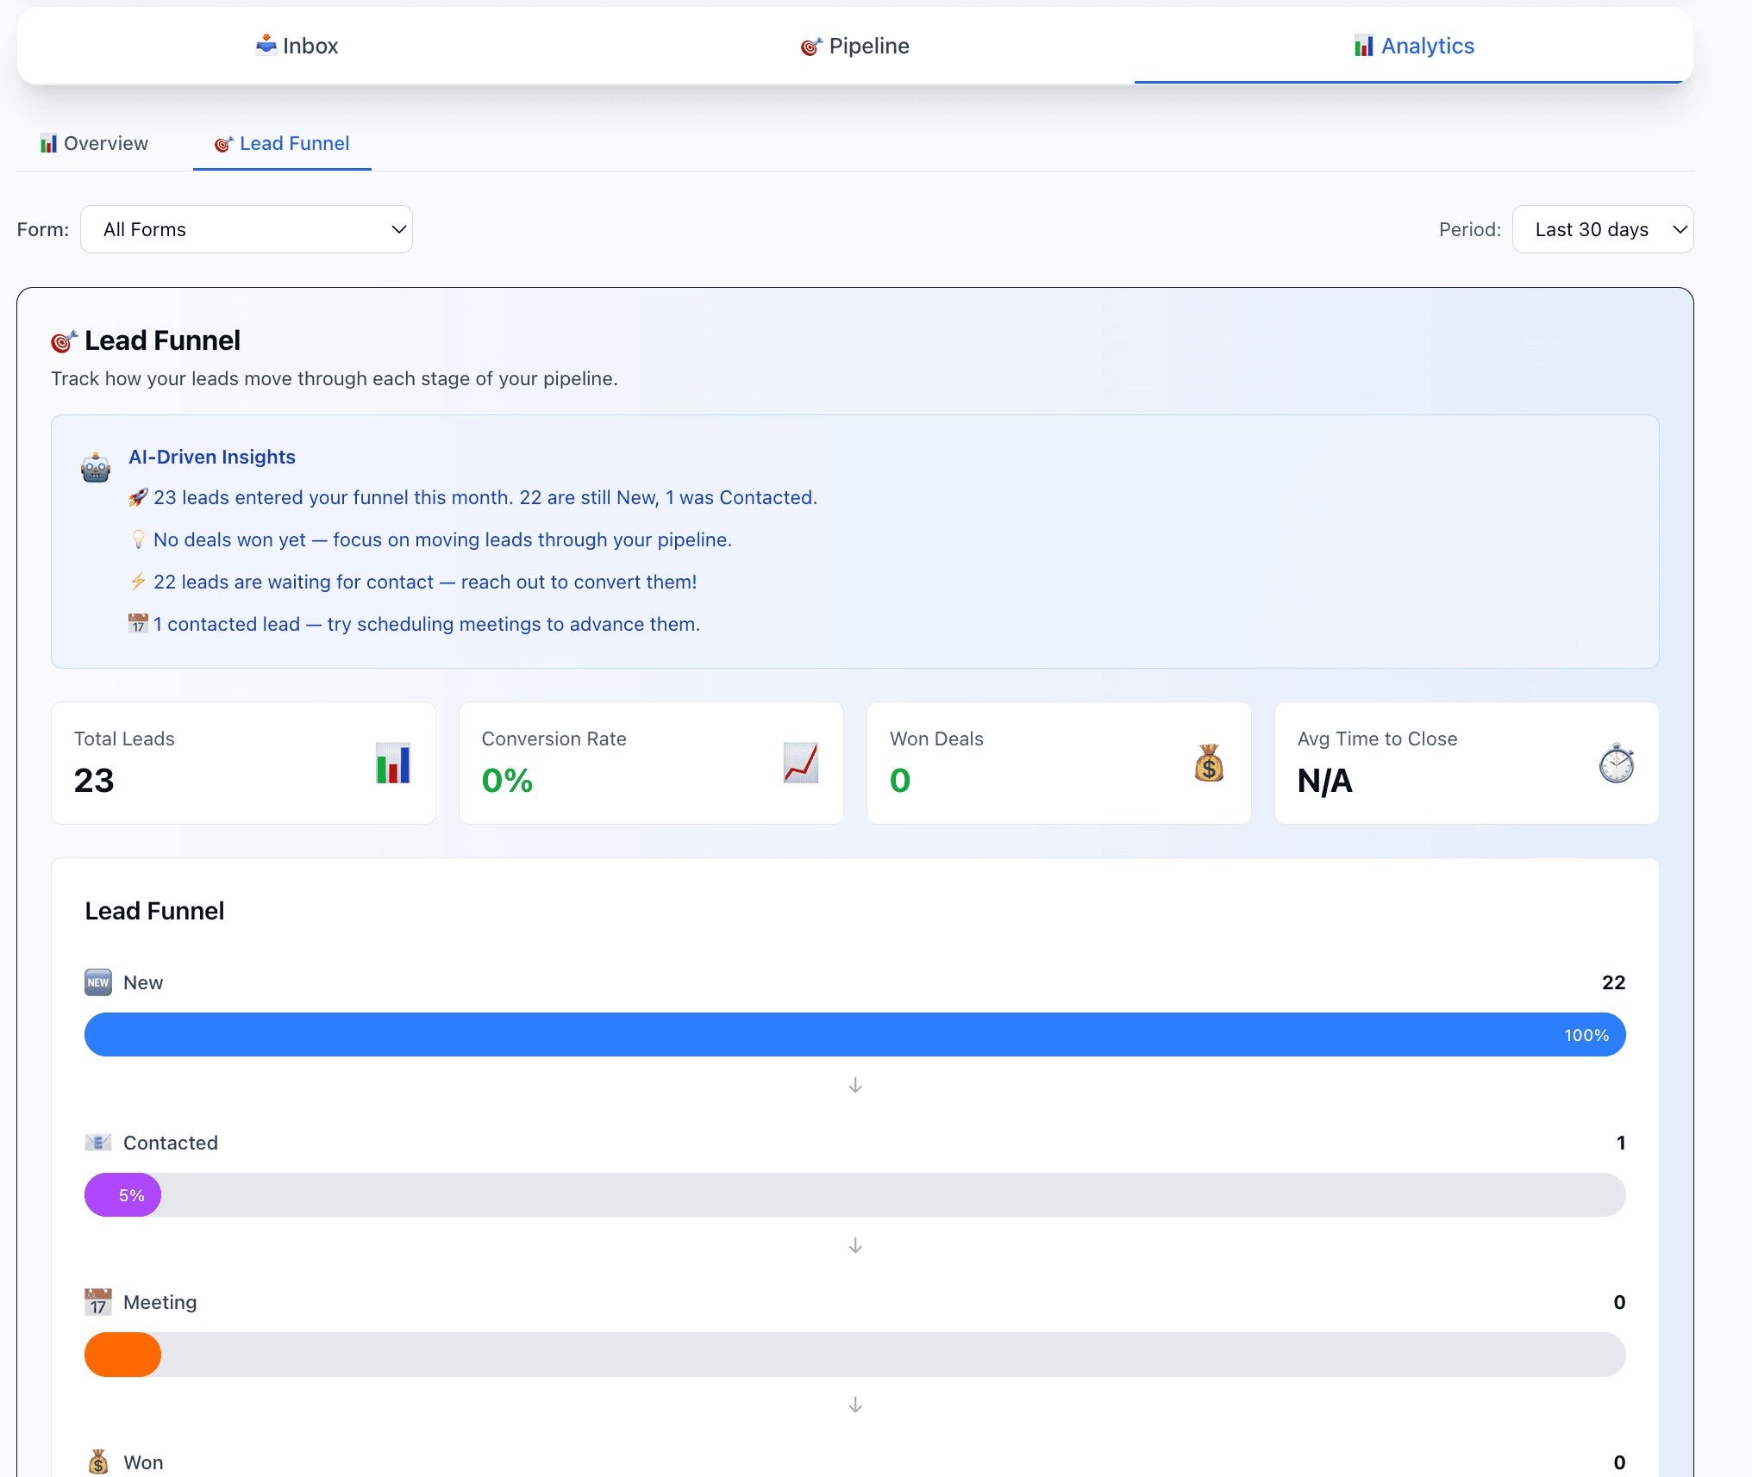Click the calendar icon beside Meeting stage
Viewport: 1752px width, 1477px height.
coord(98,1302)
